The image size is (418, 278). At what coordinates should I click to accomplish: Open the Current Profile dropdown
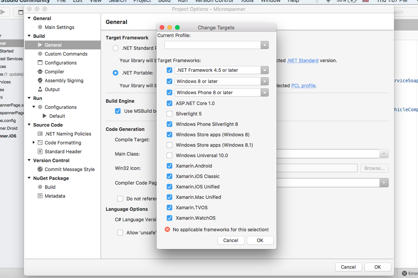(x=265, y=45)
